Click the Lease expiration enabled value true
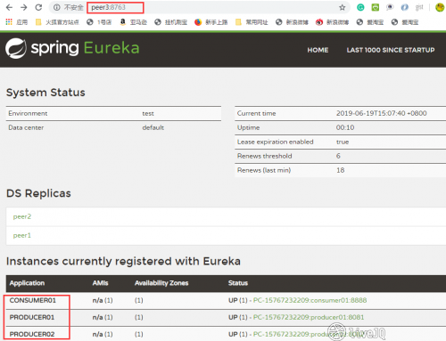446x341 pixels. pyautogui.click(x=343, y=142)
